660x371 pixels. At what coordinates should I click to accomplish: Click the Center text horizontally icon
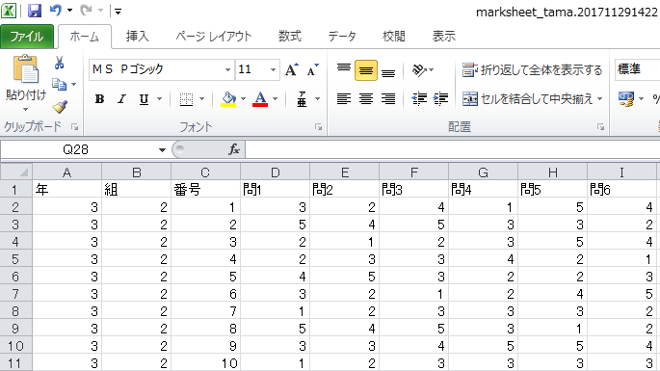(x=366, y=99)
